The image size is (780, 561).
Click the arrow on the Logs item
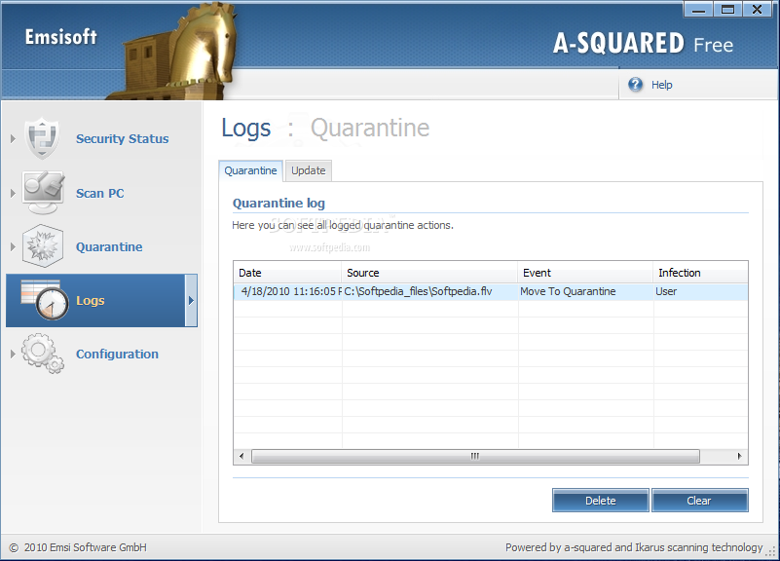click(191, 300)
